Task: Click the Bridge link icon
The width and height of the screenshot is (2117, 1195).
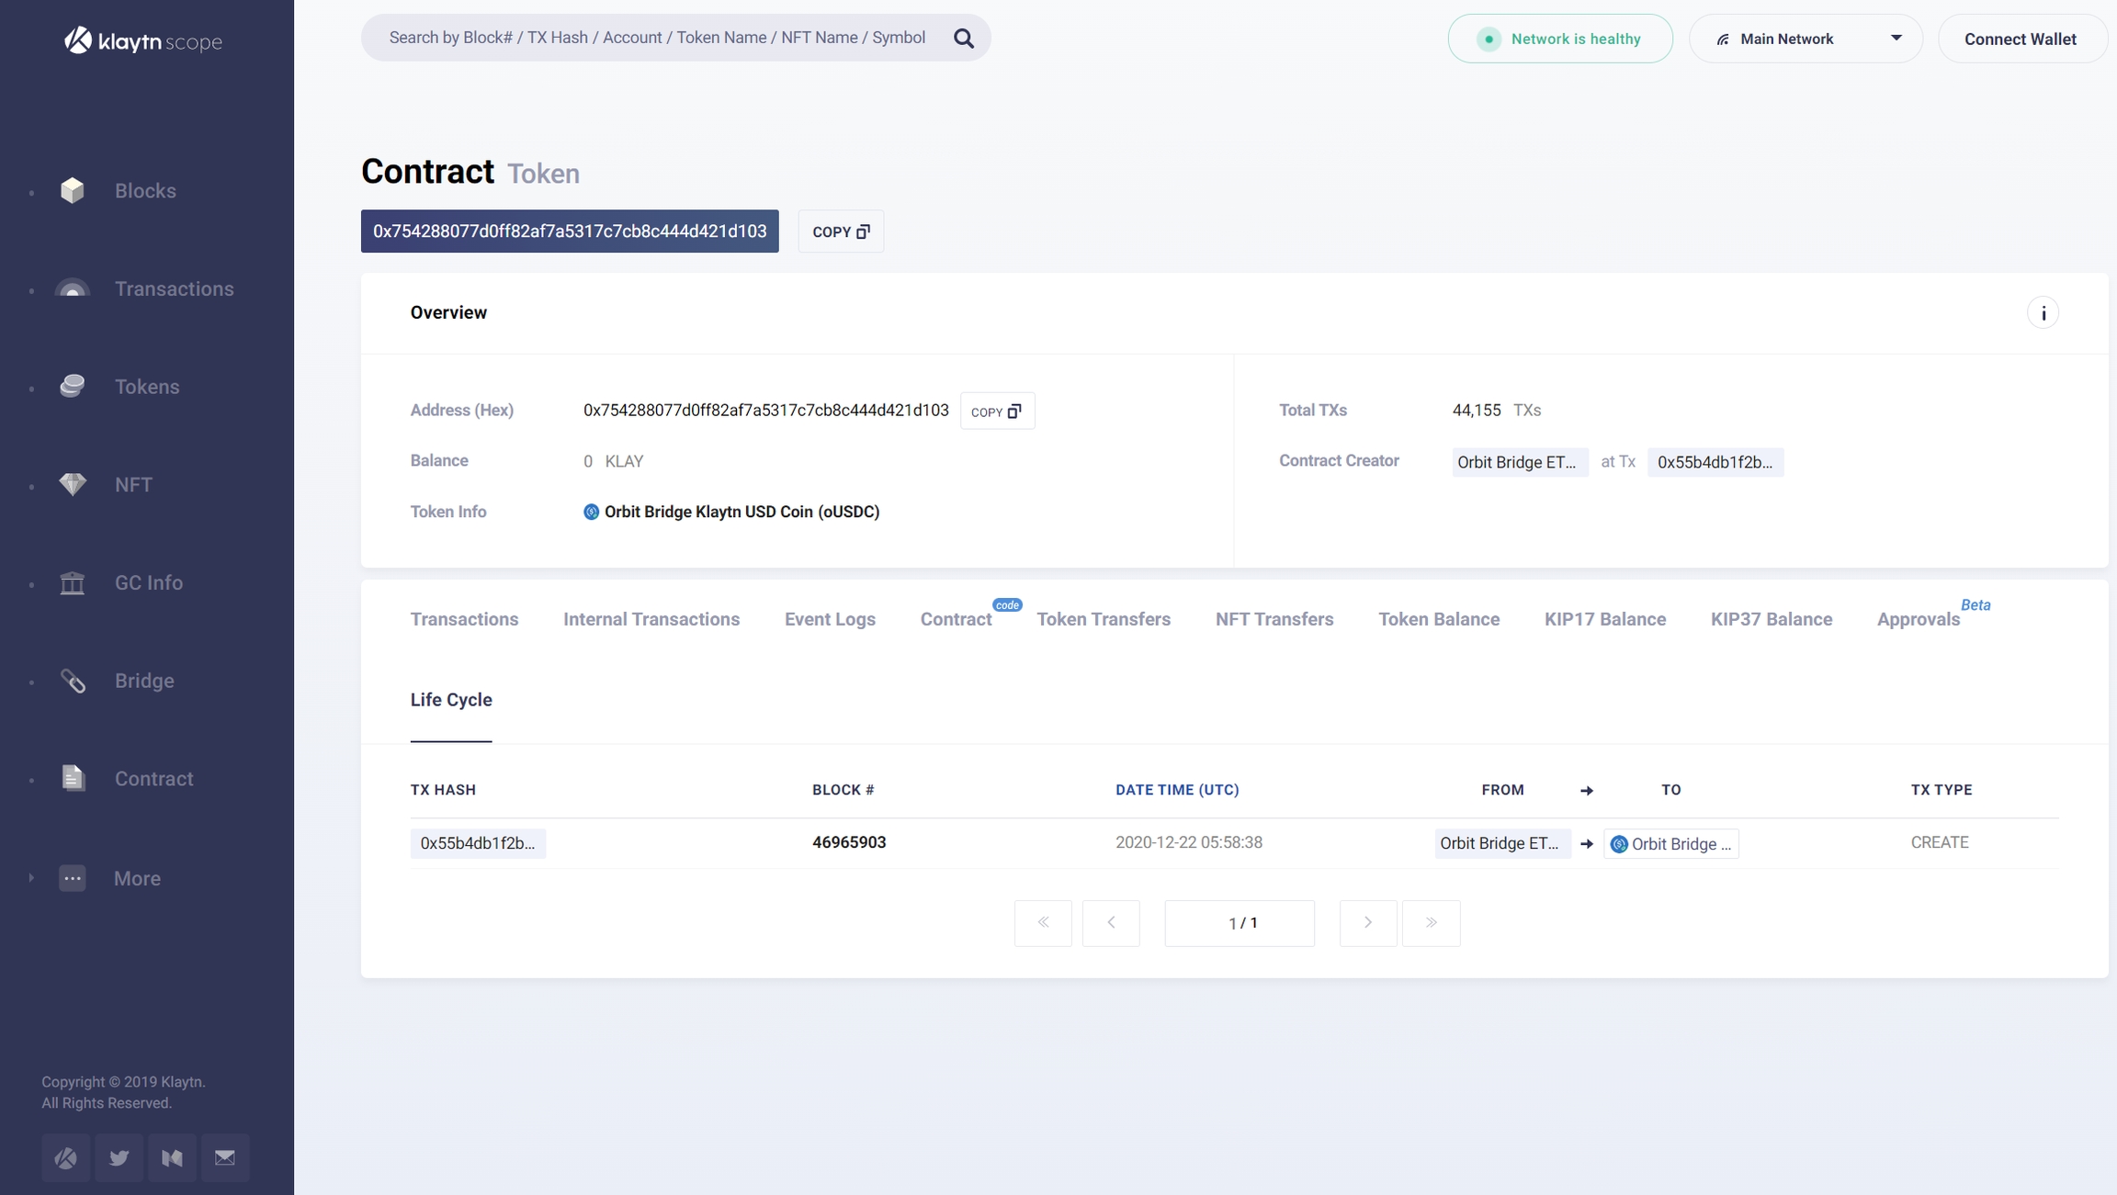Action: tap(73, 681)
